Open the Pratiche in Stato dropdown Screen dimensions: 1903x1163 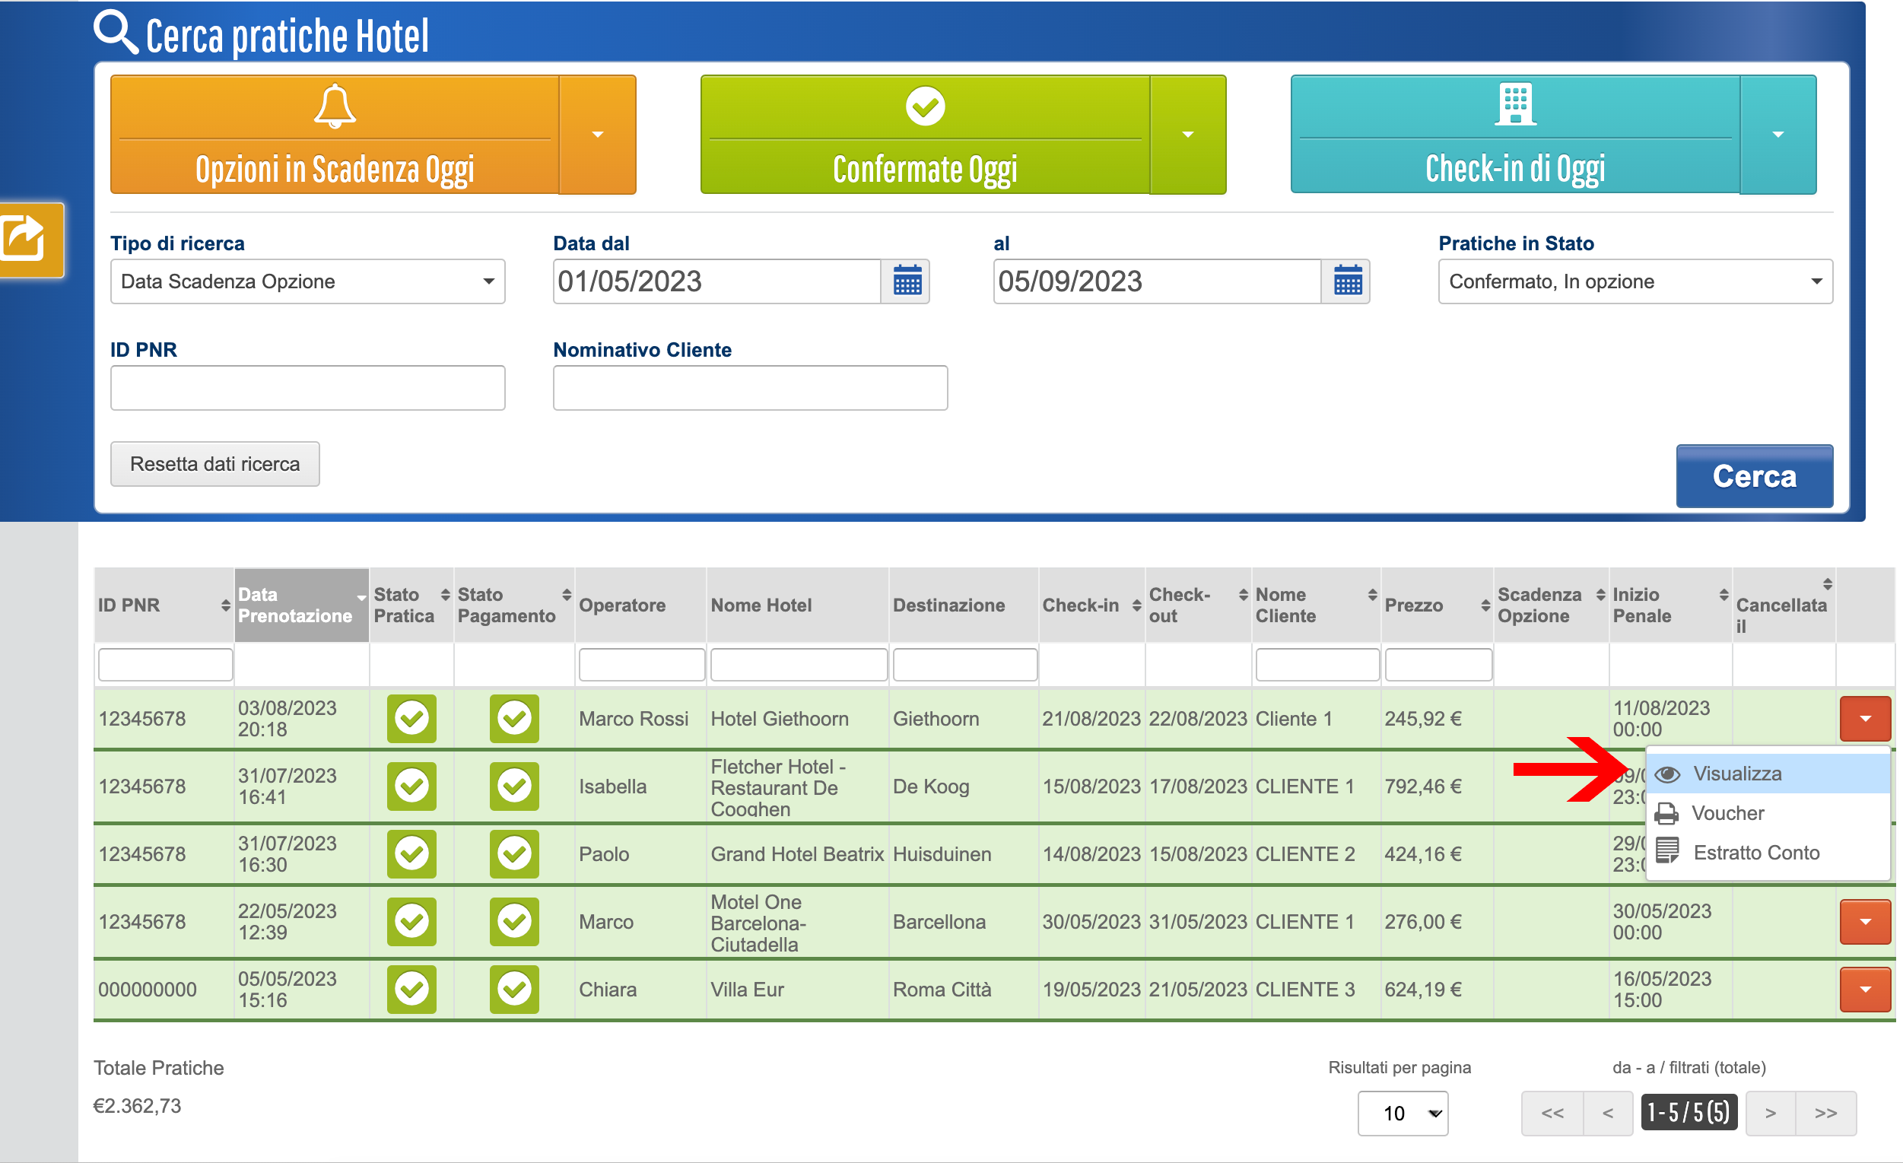(1635, 281)
